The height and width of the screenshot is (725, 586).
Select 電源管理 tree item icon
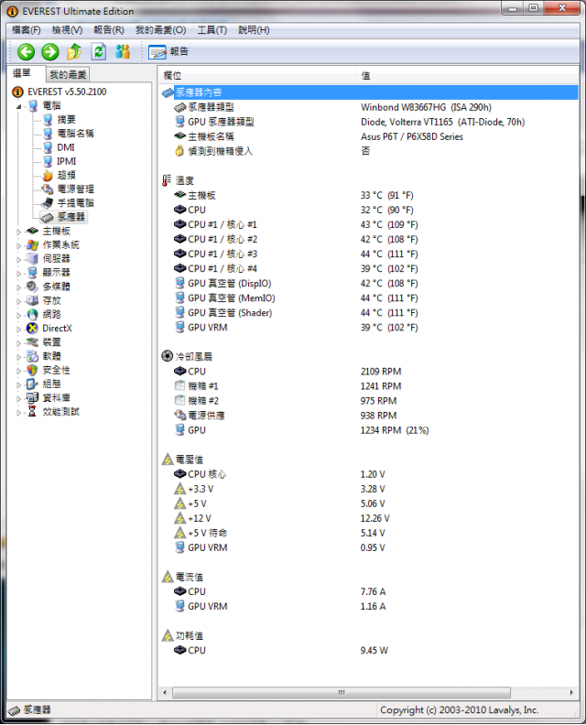click(x=48, y=189)
